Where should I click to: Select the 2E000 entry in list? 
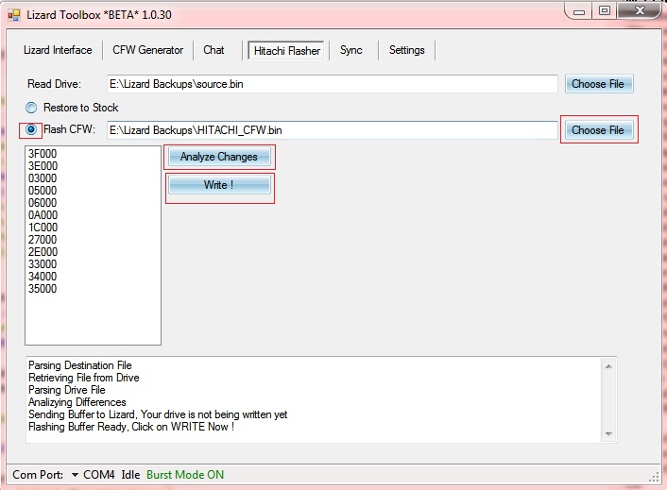pos(43,252)
